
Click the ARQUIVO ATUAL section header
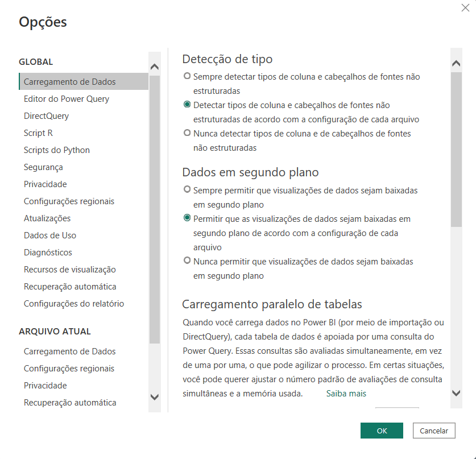click(55, 331)
